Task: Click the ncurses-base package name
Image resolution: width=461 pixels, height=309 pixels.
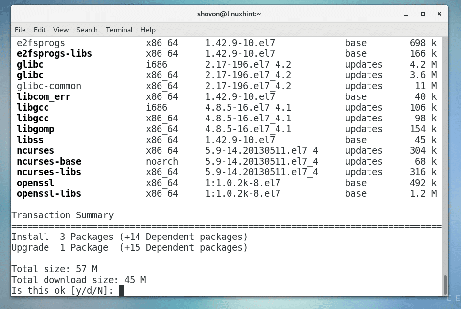Action: tap(49, 162)
